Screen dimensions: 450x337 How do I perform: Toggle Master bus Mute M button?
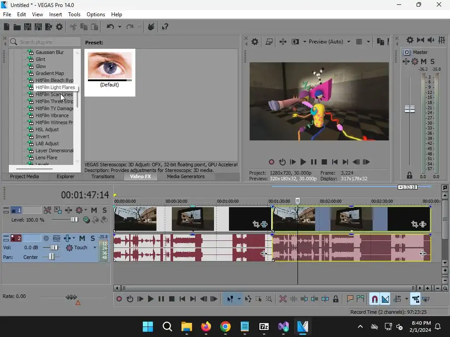click(424, 61)
